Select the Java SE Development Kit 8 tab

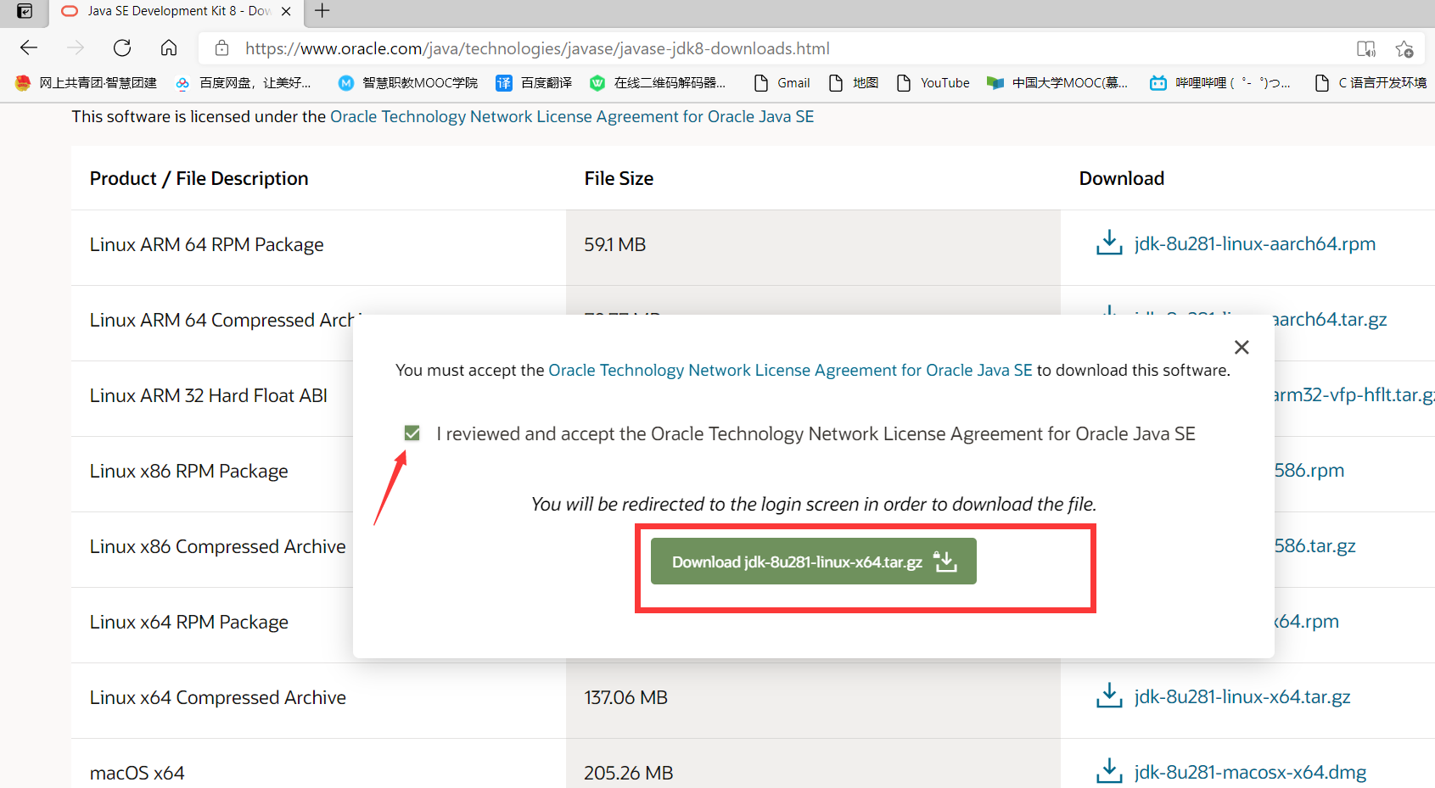coord(177,11)
